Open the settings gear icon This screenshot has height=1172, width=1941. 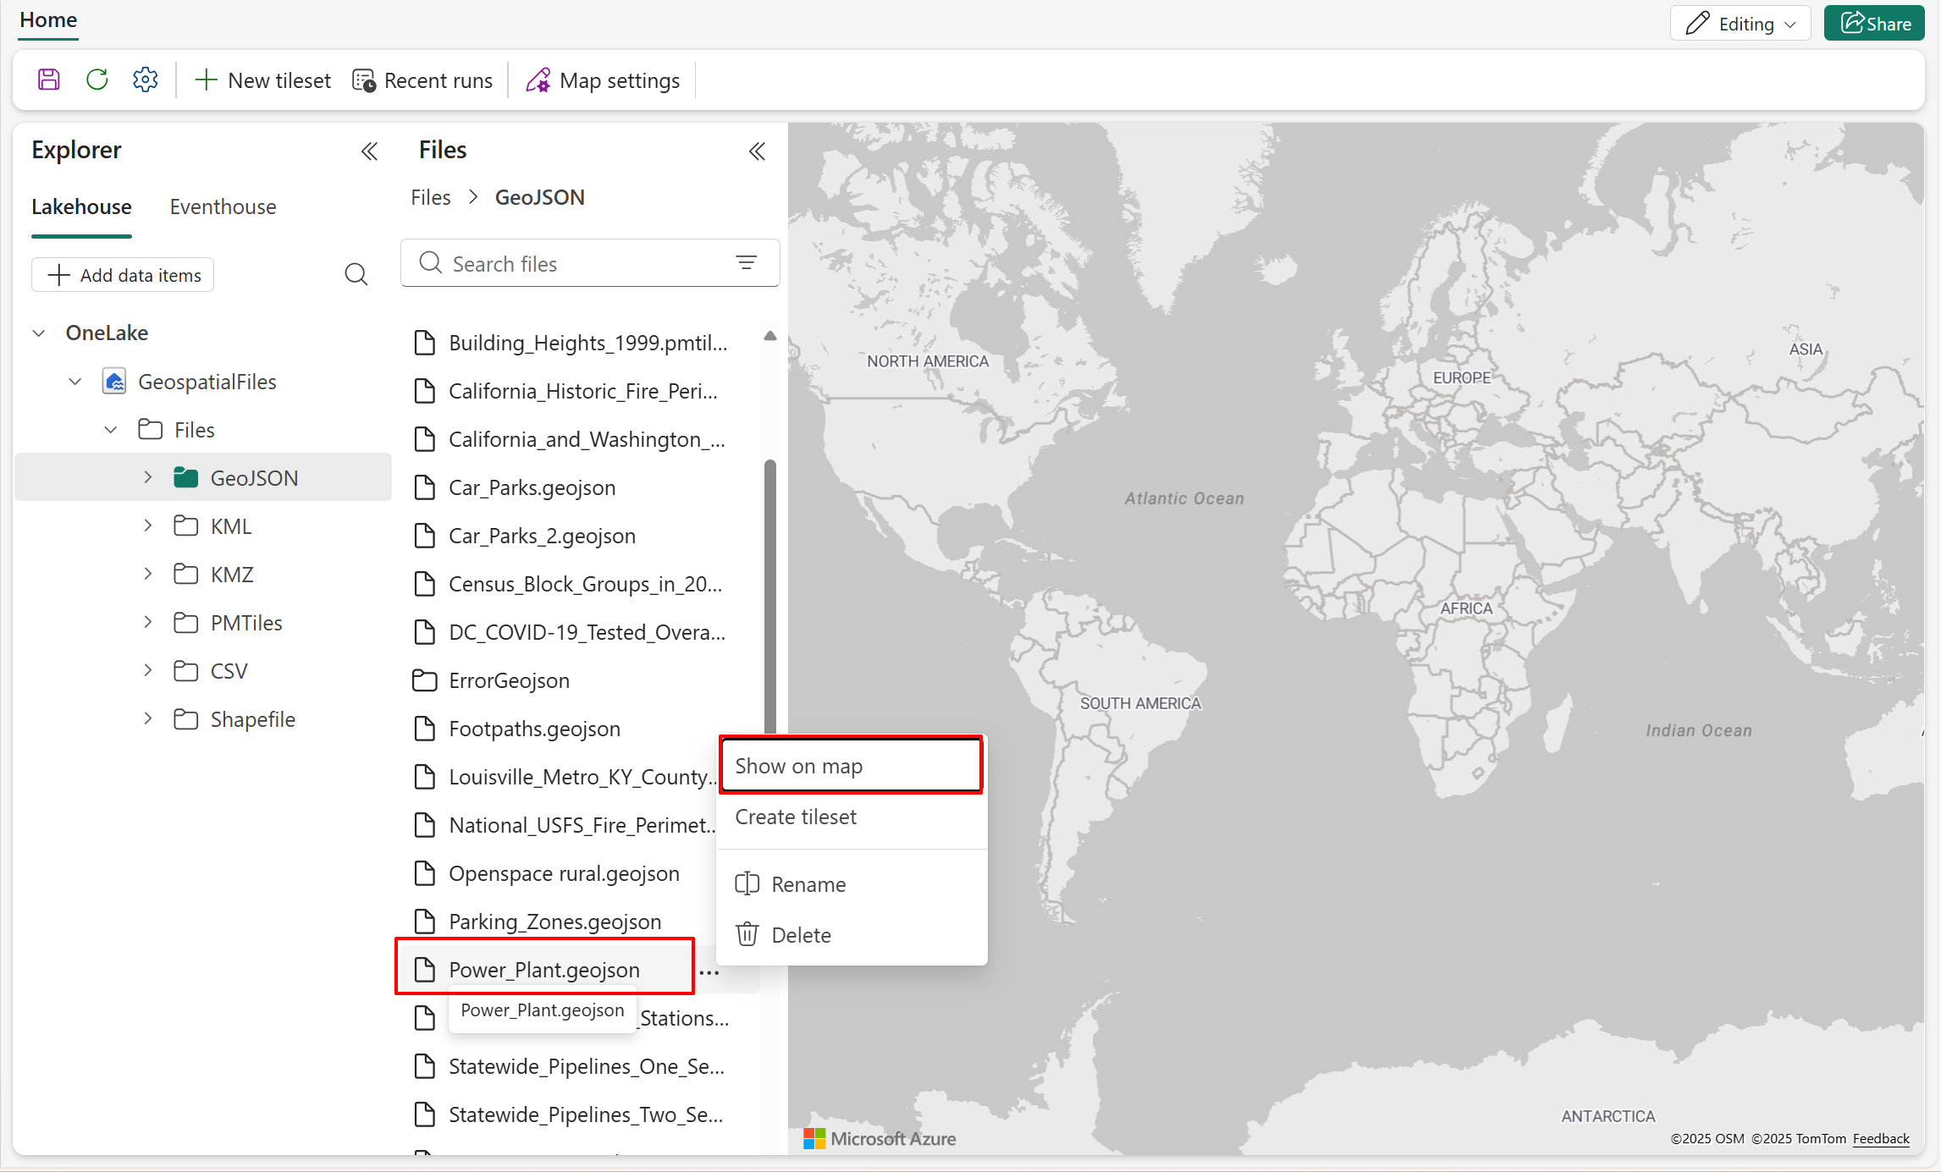pos(146,80)
